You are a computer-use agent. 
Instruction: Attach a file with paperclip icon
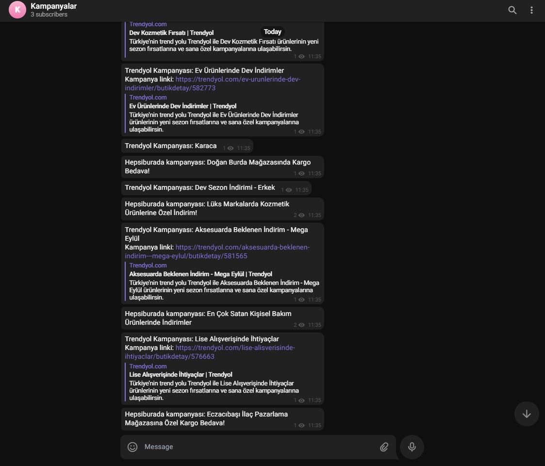[384, 447]
